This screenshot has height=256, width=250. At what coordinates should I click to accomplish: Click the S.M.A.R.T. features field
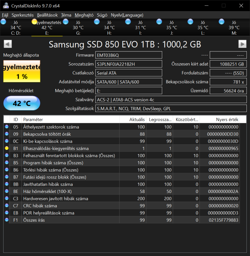171,108
